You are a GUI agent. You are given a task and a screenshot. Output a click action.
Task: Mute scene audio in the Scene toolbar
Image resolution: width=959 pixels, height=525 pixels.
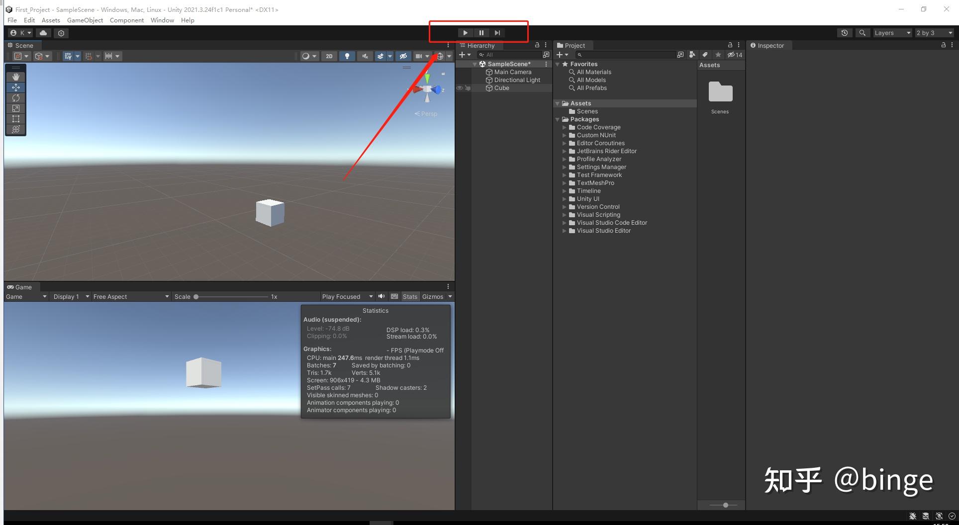coord(365,56)
